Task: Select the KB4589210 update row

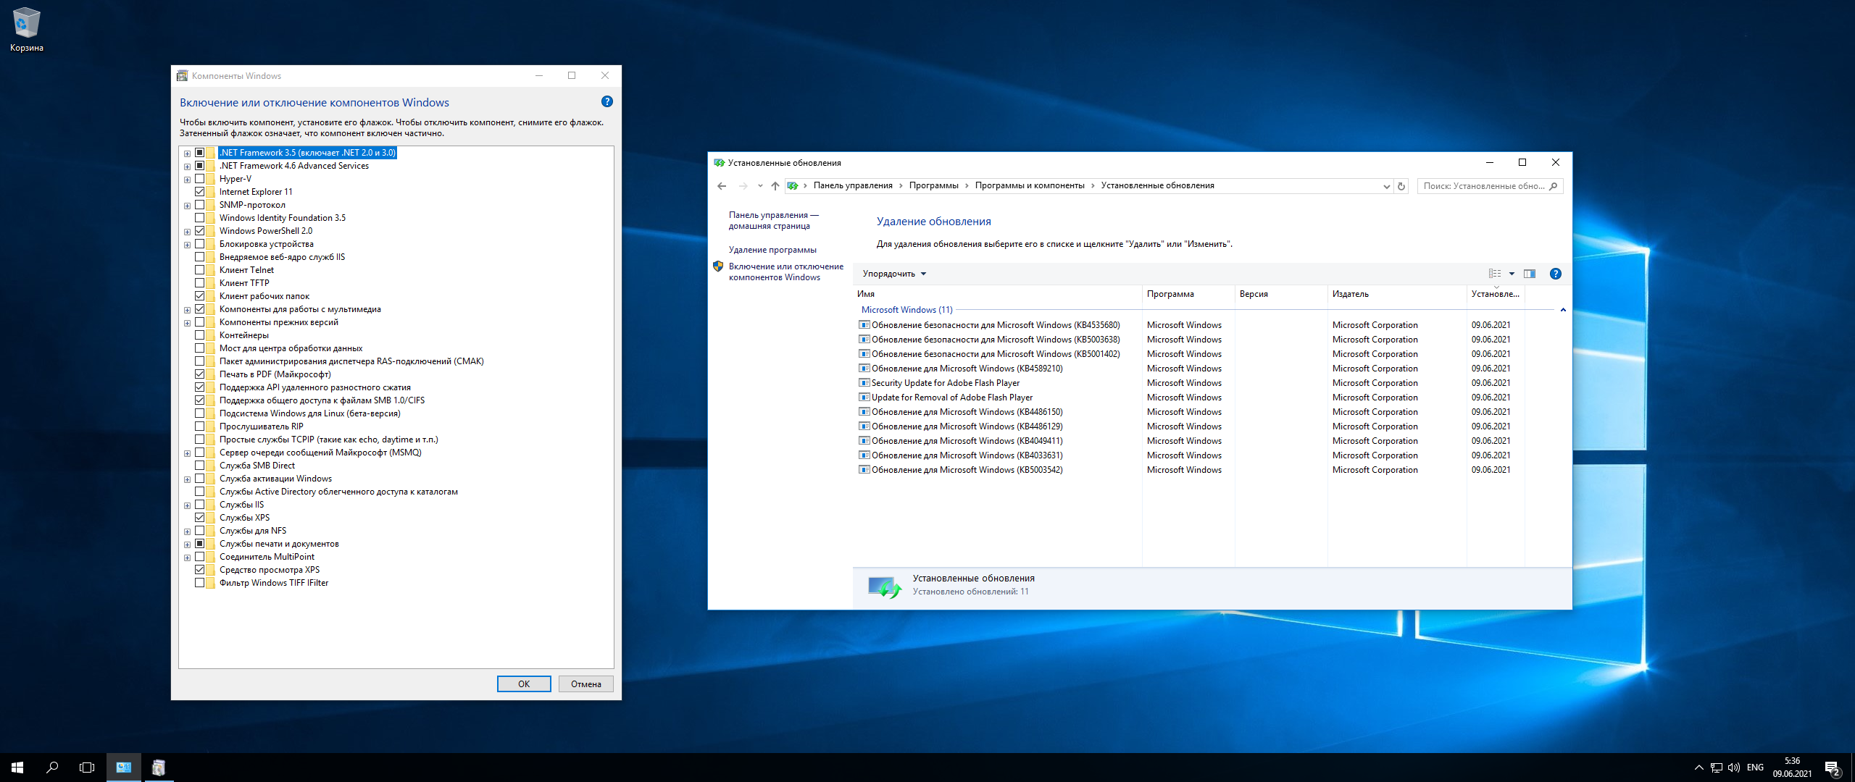Action: click(1188, 369)
